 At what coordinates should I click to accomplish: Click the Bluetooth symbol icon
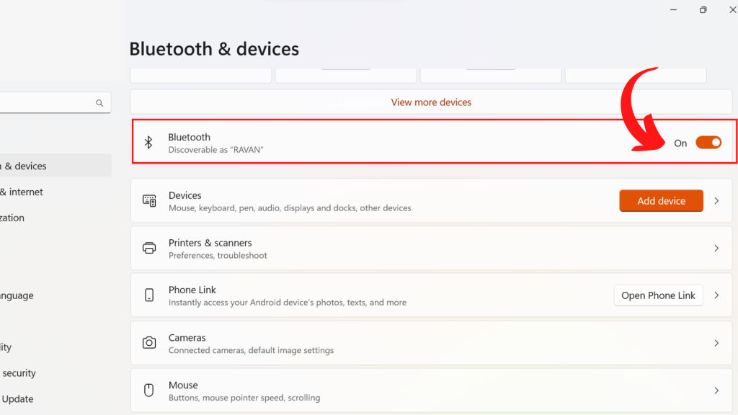(148, 142)
